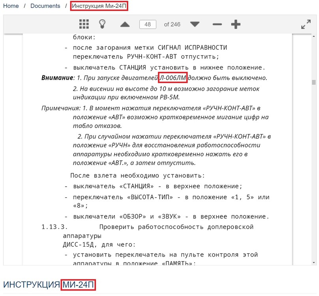Expand the viewer to fullscreen
Image resolution: width=319 pixels, height=296 pixels.
[305, 24]
